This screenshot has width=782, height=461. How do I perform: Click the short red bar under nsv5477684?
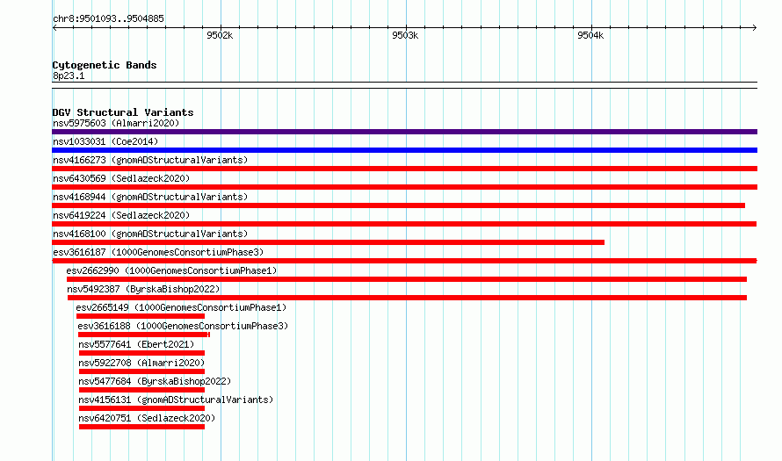(141, 390)
